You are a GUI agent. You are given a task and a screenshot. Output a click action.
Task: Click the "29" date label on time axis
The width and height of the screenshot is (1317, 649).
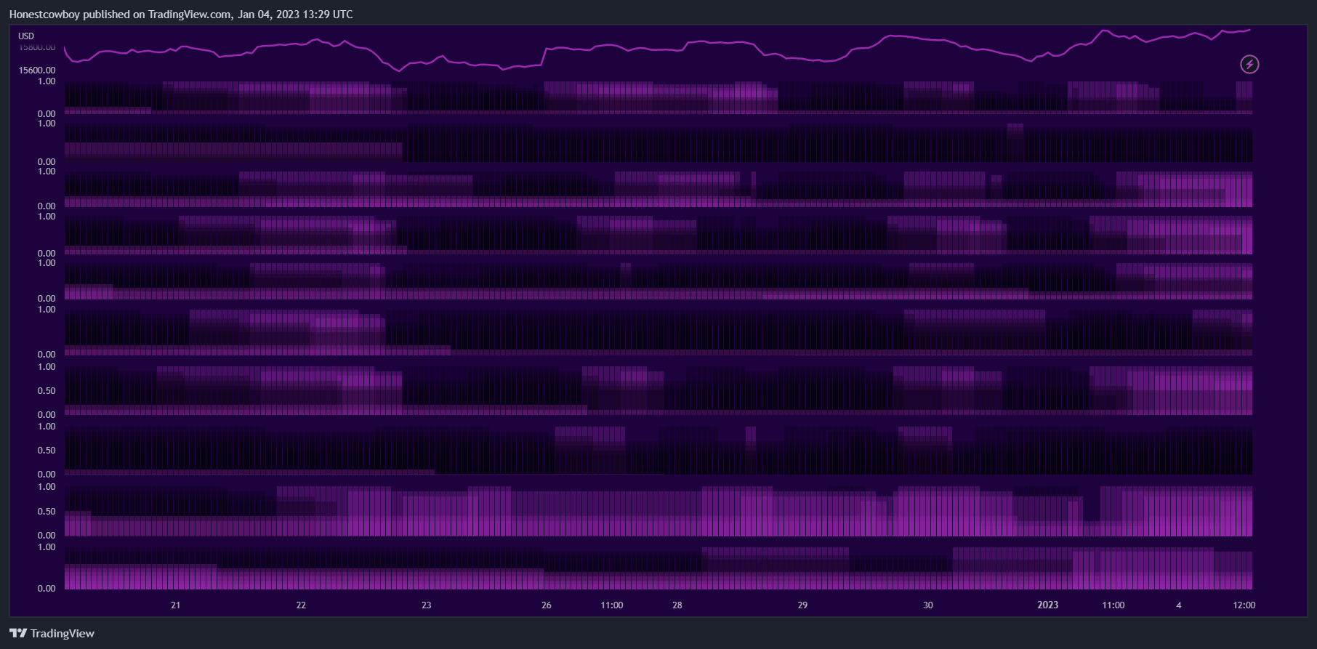click(802, 605)
